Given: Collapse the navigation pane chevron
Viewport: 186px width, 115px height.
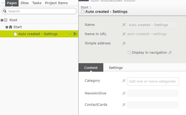Looking at the screenshot, I should [3, 3].
